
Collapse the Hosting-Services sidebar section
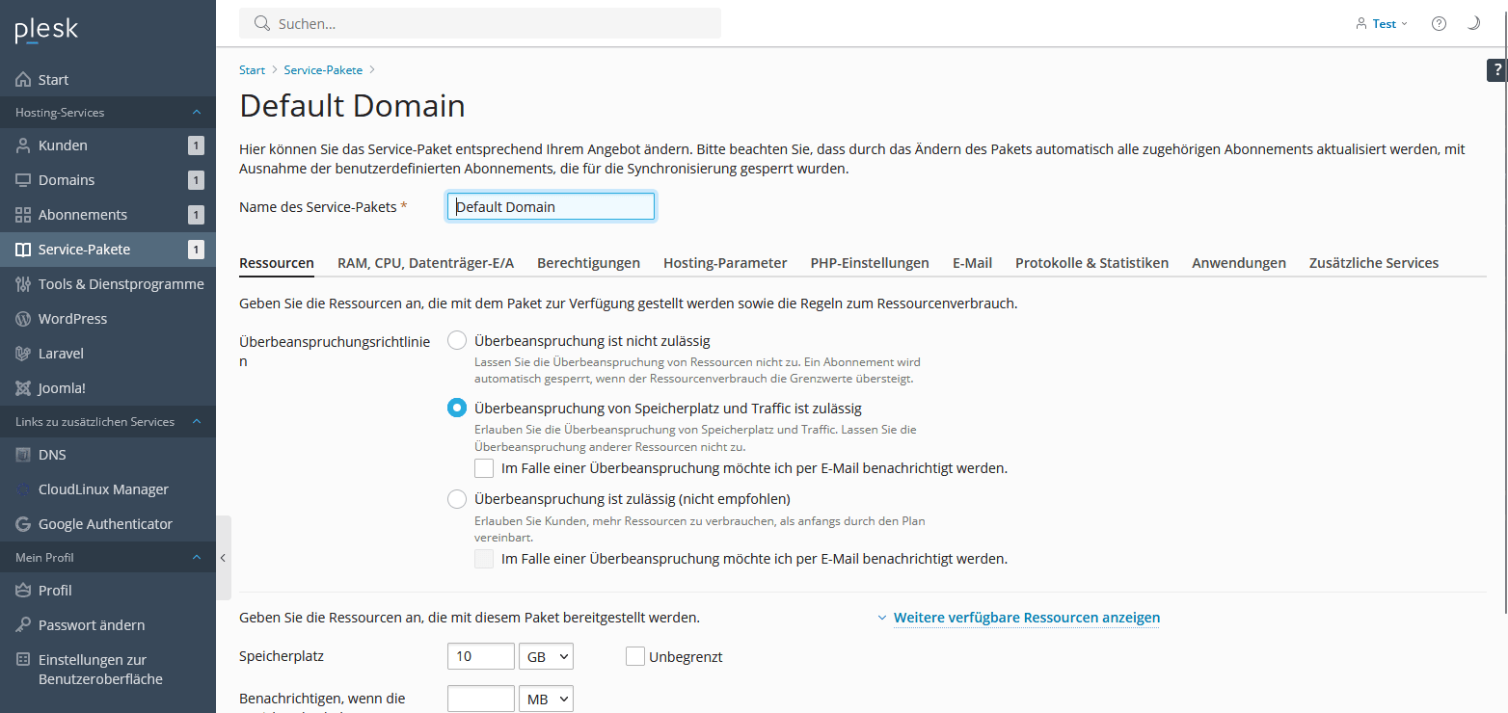click(x=197, y=113)
